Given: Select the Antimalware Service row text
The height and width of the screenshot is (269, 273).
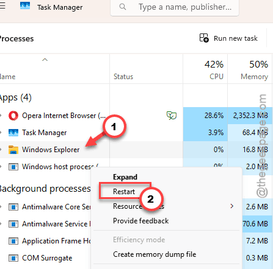Looking at the screenshot, I should (x=56, y=224).
